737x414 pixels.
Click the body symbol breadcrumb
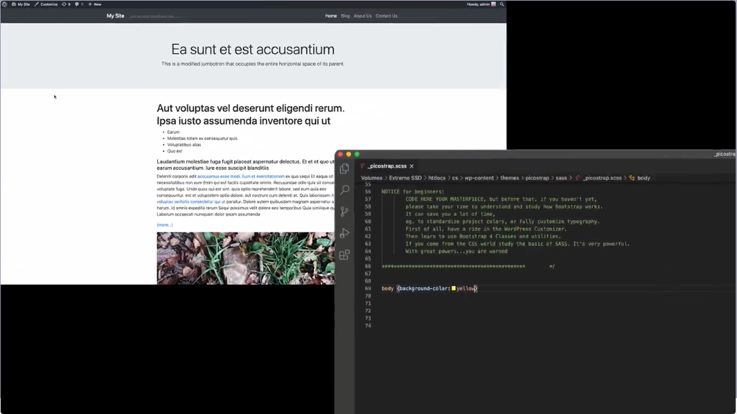pos(644,178)
